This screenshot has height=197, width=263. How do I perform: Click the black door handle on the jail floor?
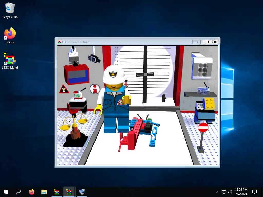(x=164, y=98)
